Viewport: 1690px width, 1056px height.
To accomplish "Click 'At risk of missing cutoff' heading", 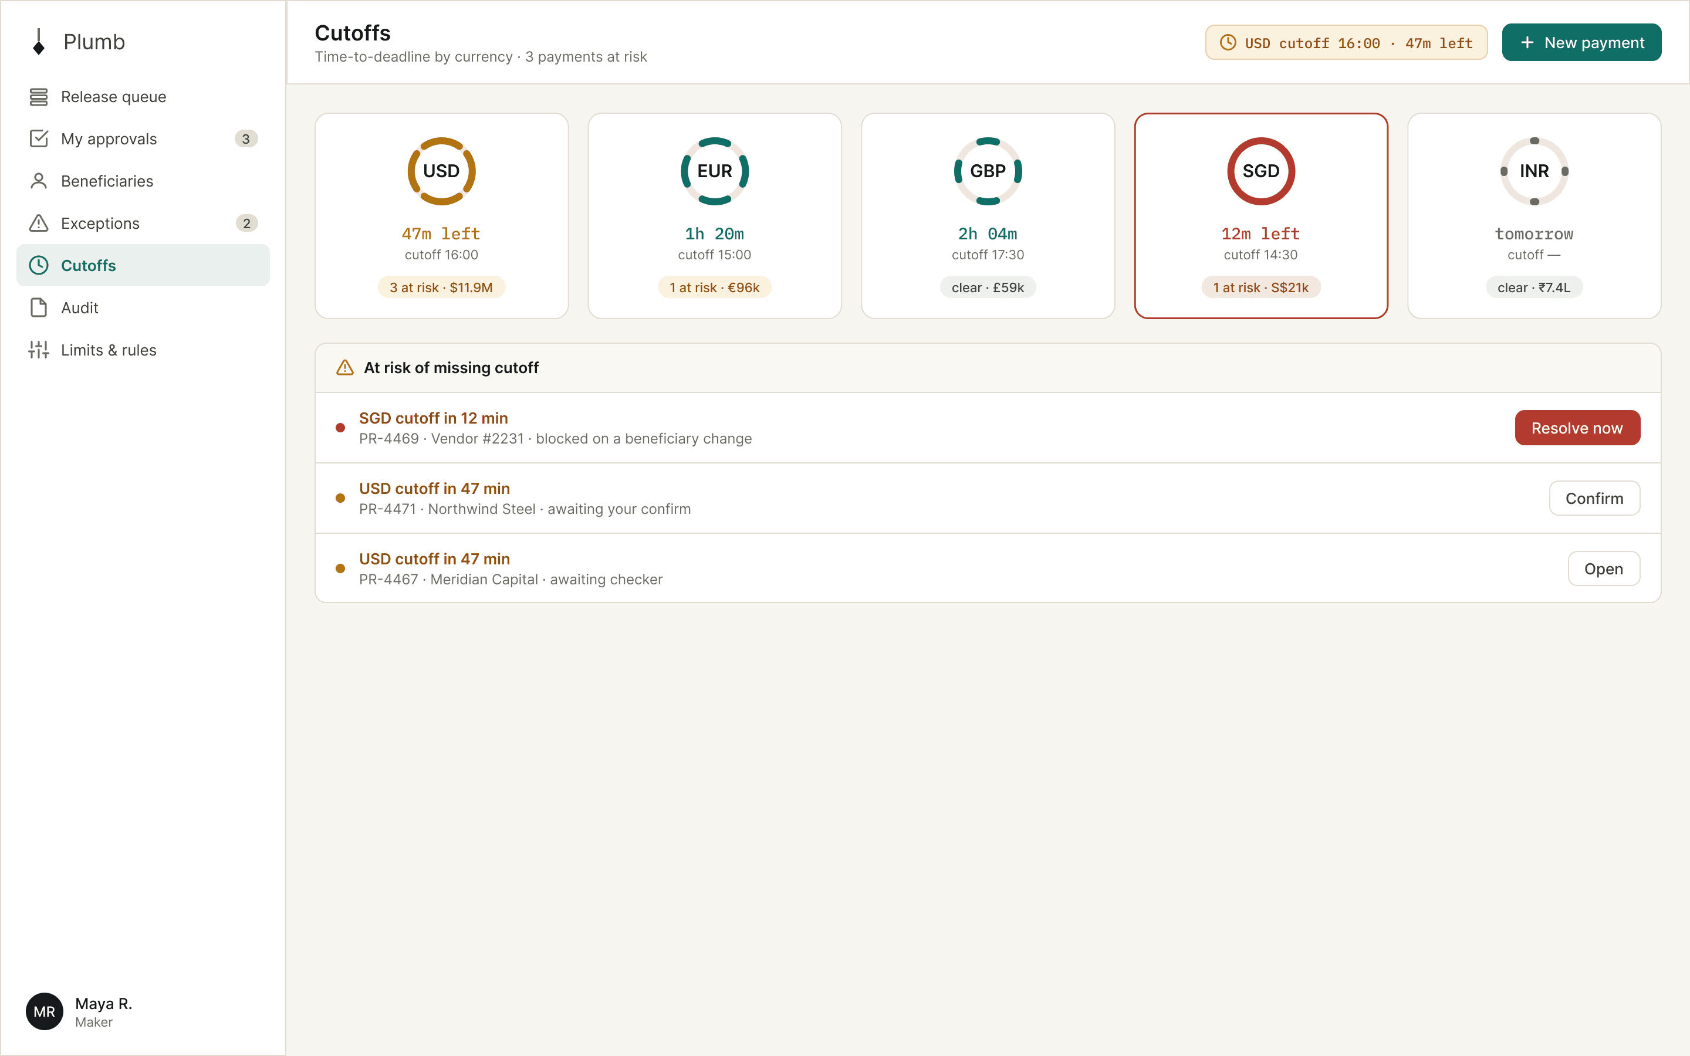I will click(451, 367).
